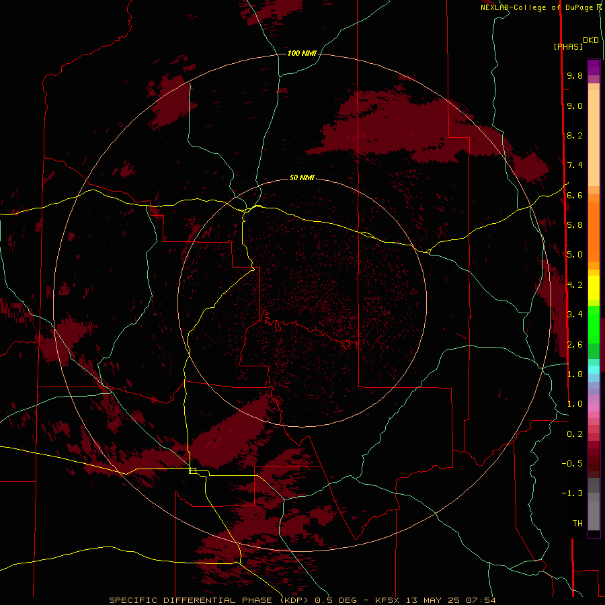Click the 7.4 value on the scale

point(575,165)
